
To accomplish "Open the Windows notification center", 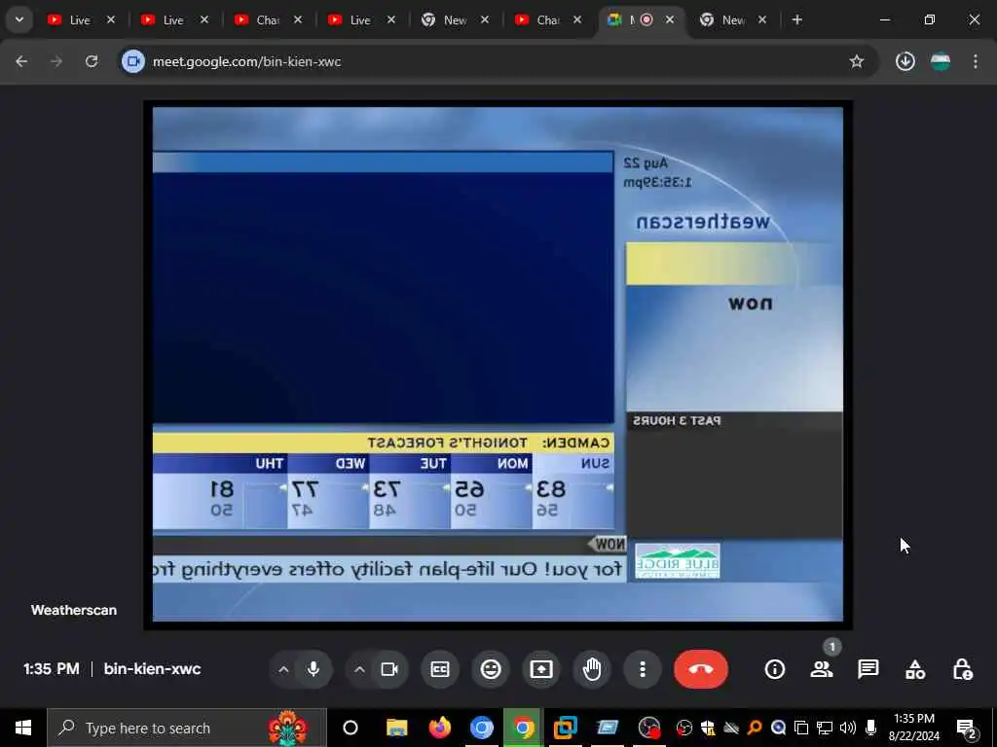I will pos(967,728).
